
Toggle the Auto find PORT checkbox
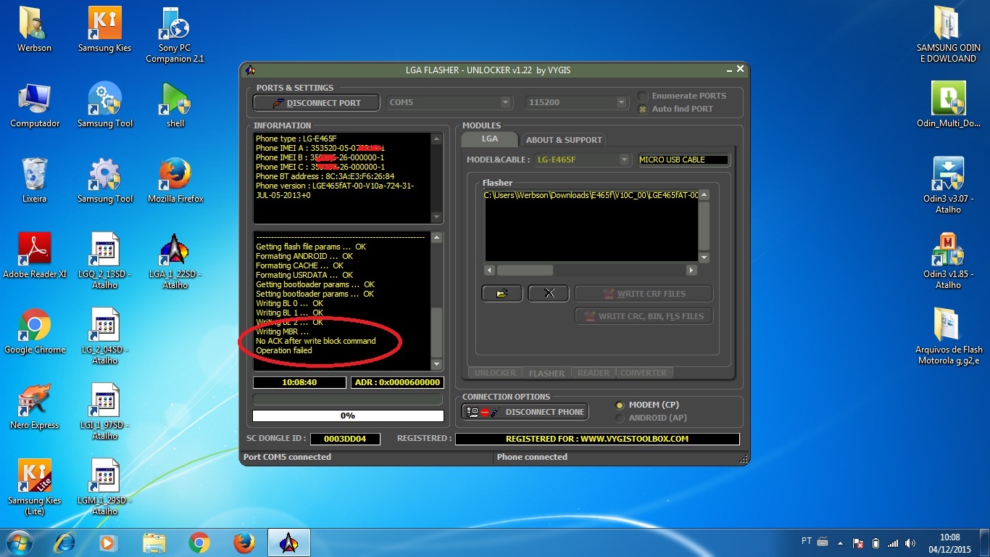(x=642, y=109)
